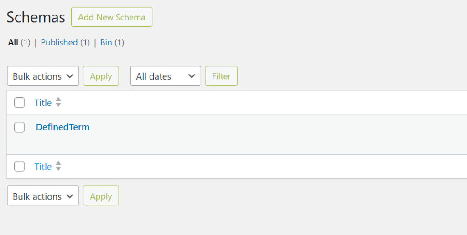
Task: Show the Bin filter view
Action: coord(106,42)
